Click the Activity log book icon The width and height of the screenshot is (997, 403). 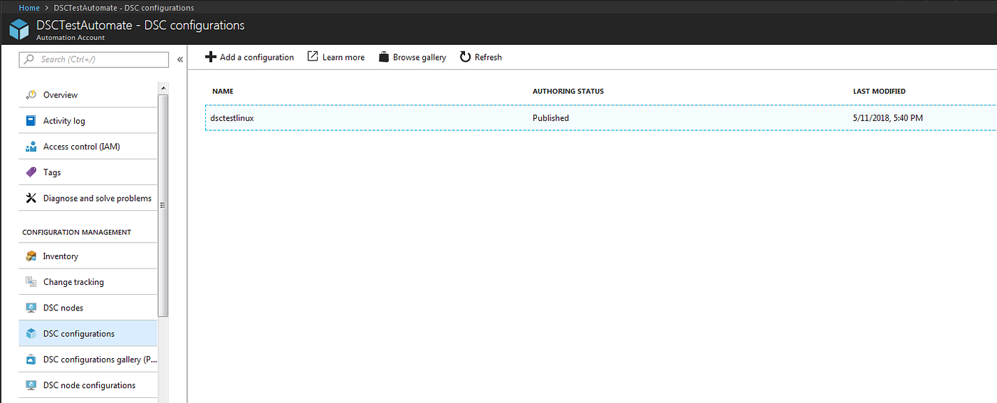click(x=31, y=120)
